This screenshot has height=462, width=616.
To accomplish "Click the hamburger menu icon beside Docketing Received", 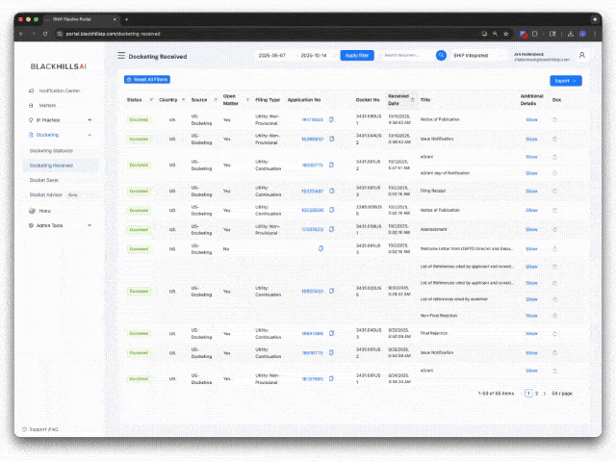I will tap(121, 56).
